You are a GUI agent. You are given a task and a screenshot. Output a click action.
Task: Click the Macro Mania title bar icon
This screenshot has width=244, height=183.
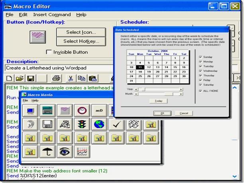24,94
